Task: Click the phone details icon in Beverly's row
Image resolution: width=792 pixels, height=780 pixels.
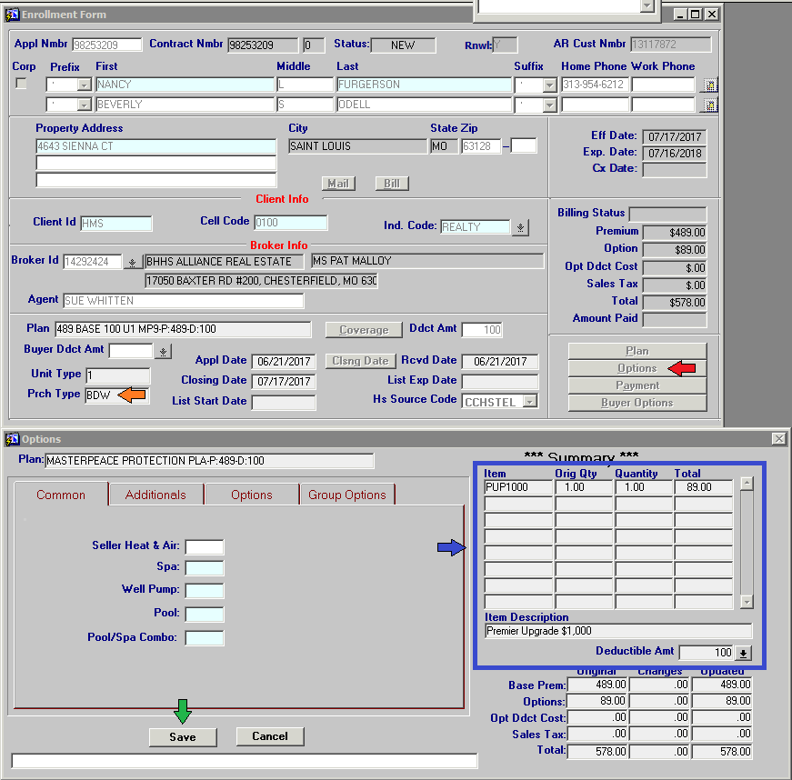Action: [709, 105]
